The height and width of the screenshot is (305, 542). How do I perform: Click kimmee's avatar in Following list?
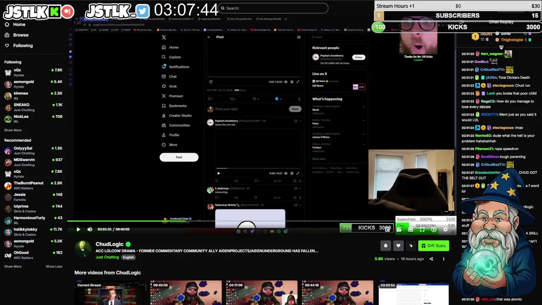8,96
